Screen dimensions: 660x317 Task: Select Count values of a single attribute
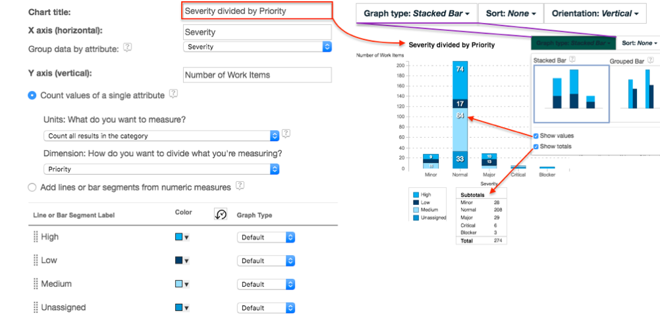(x=32, y=96)
